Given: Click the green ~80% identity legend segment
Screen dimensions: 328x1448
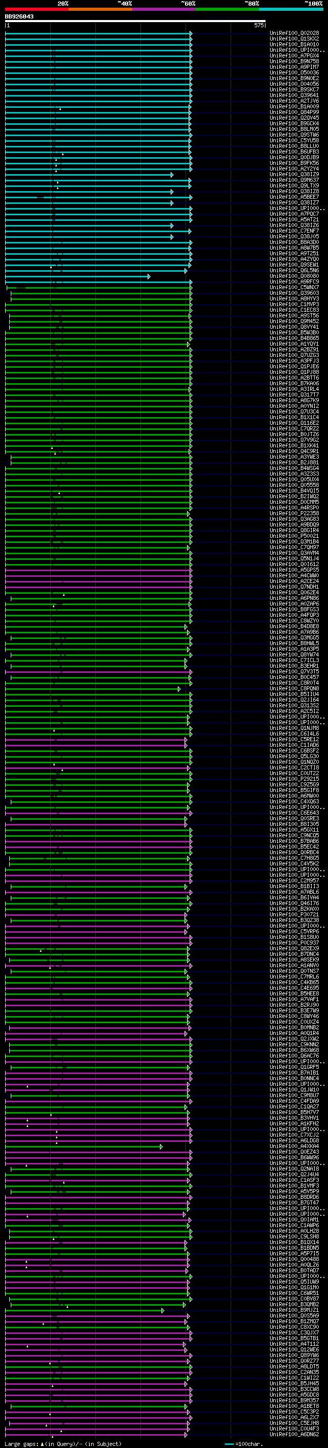Looking at the screenshot, I should click(227, 9).
